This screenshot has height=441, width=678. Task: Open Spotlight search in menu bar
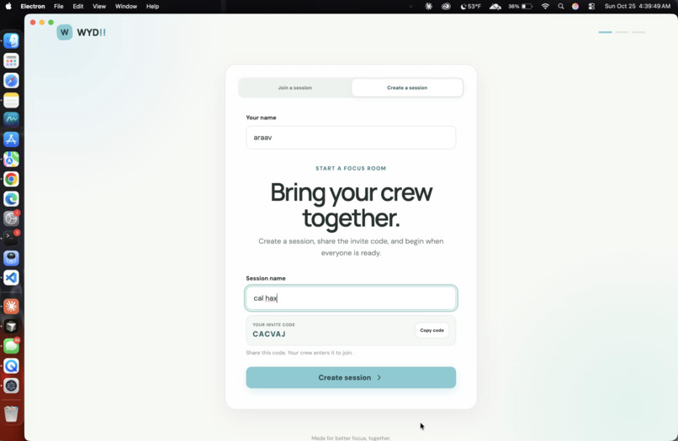[x=561, y=6]
